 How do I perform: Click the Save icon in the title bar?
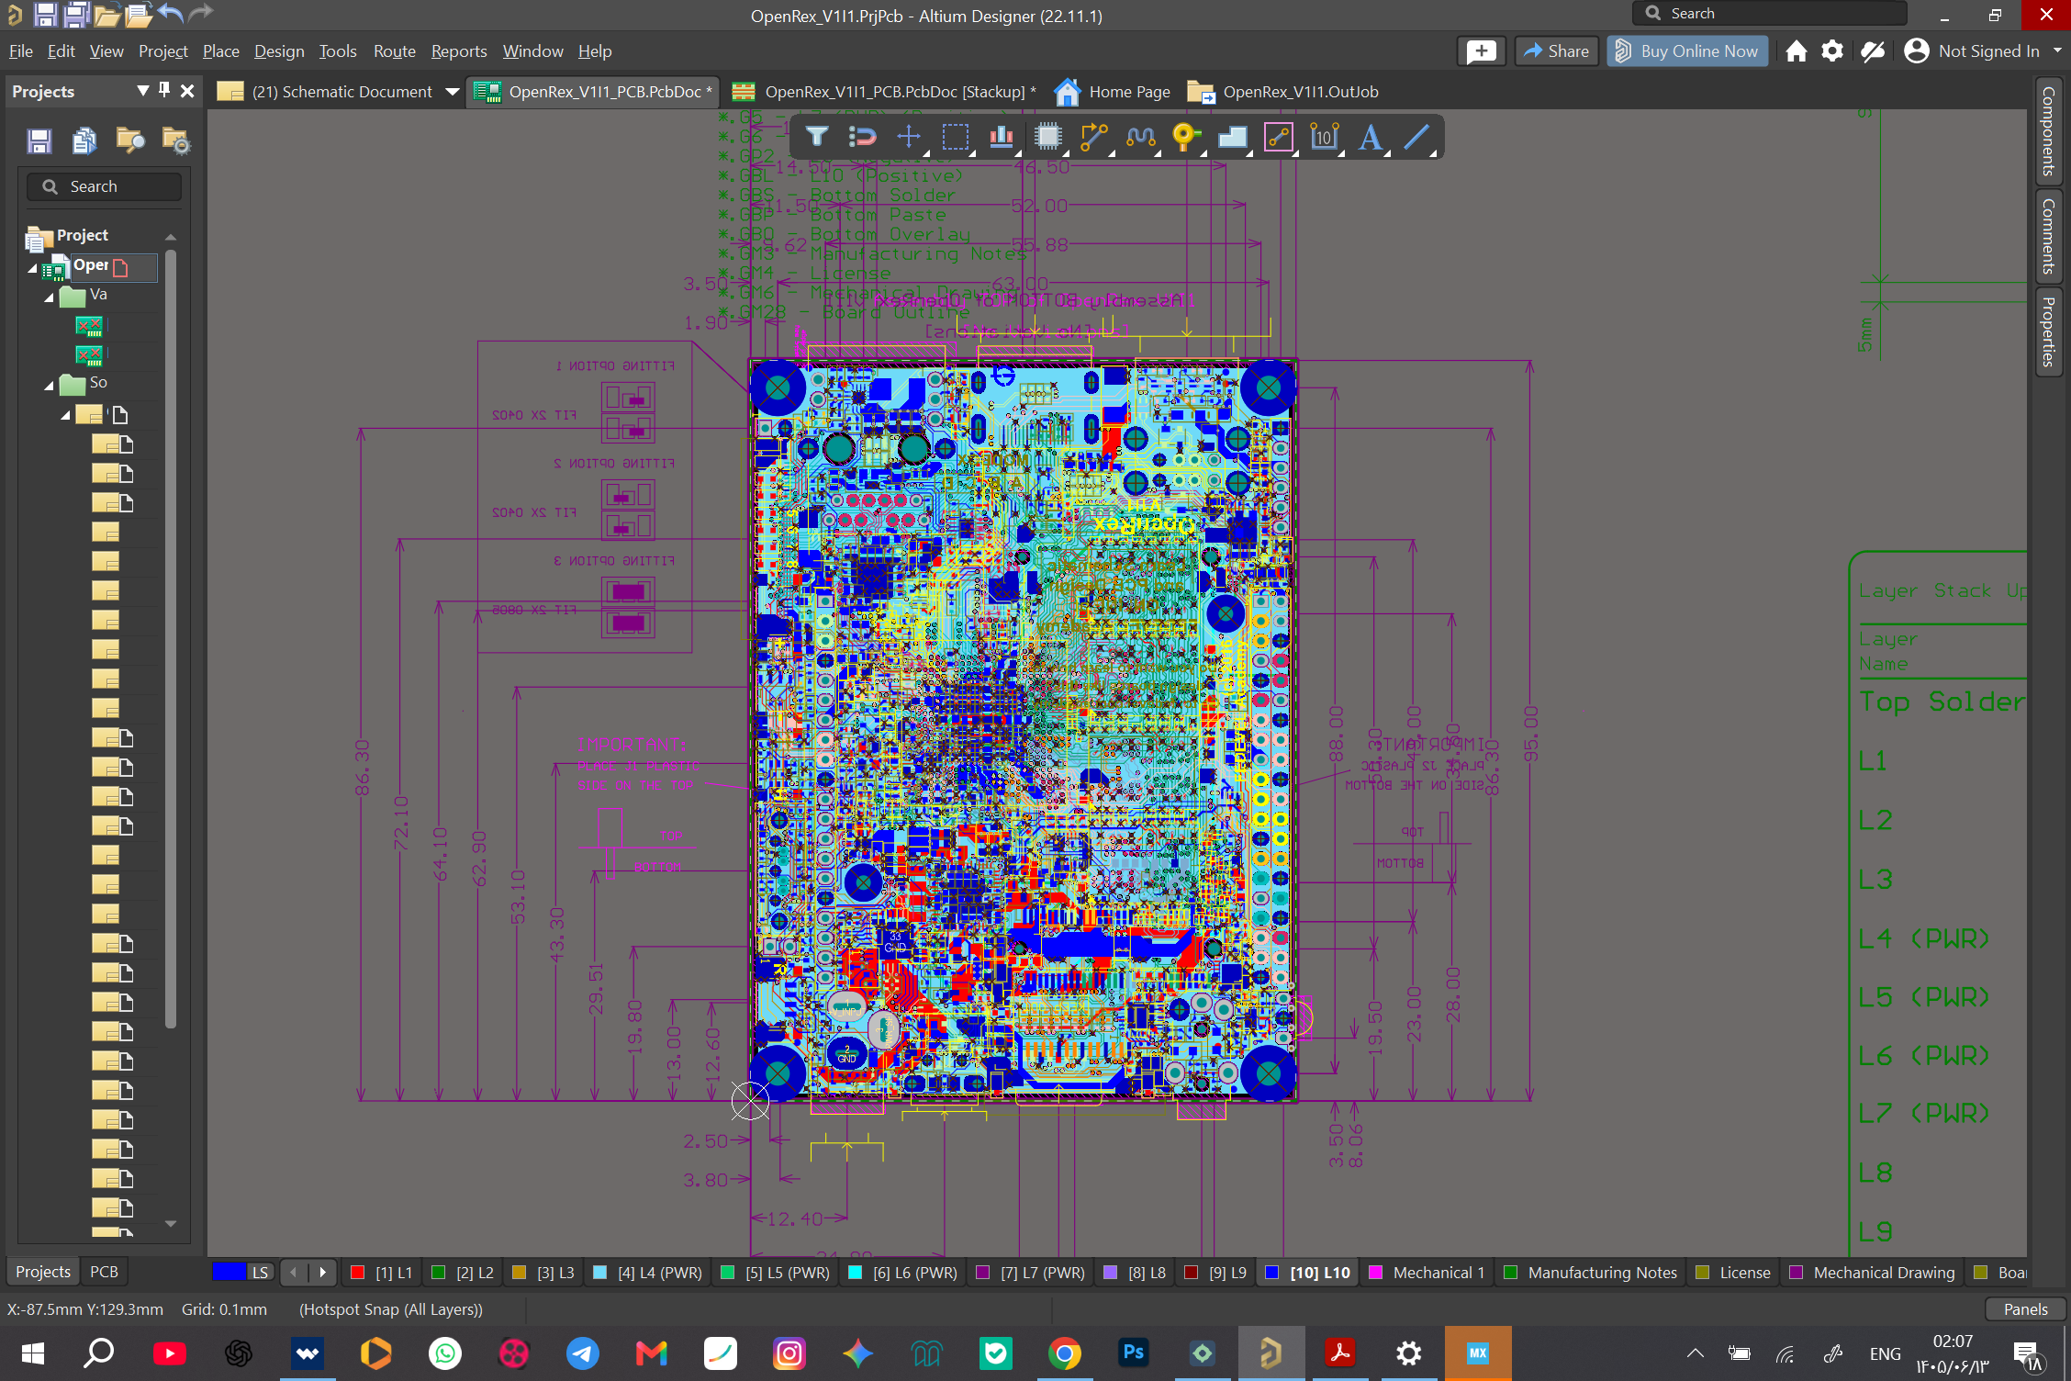click(x=45, y=14)
